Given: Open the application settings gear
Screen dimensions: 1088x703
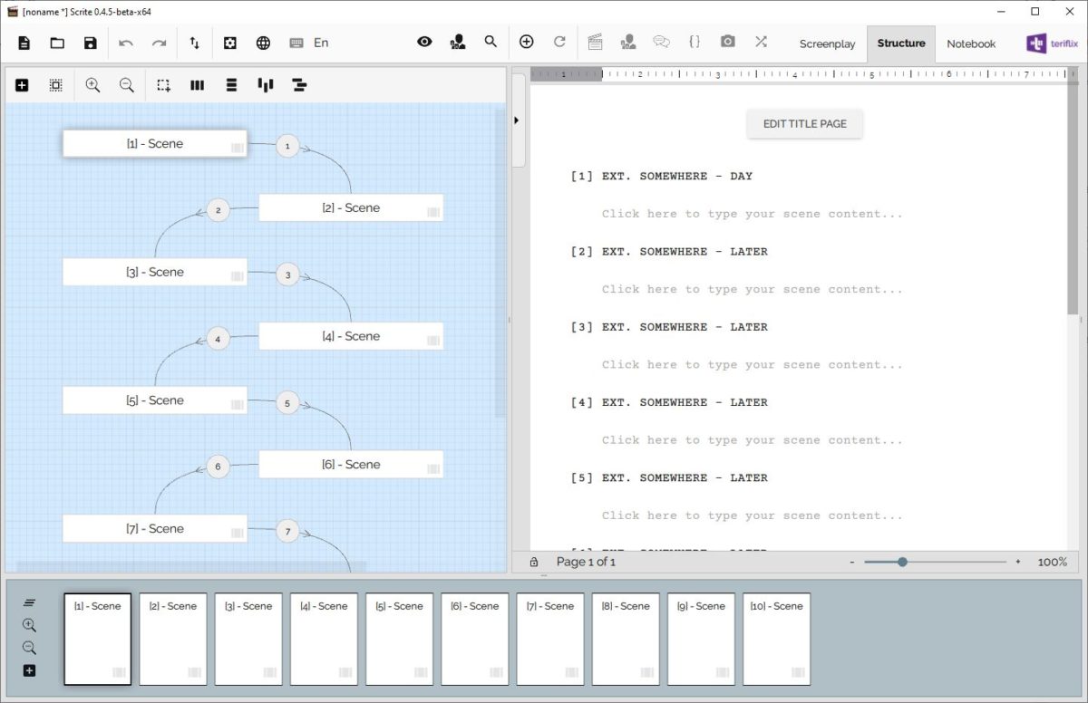Looking at the screenshot, I should coord(229,43).
